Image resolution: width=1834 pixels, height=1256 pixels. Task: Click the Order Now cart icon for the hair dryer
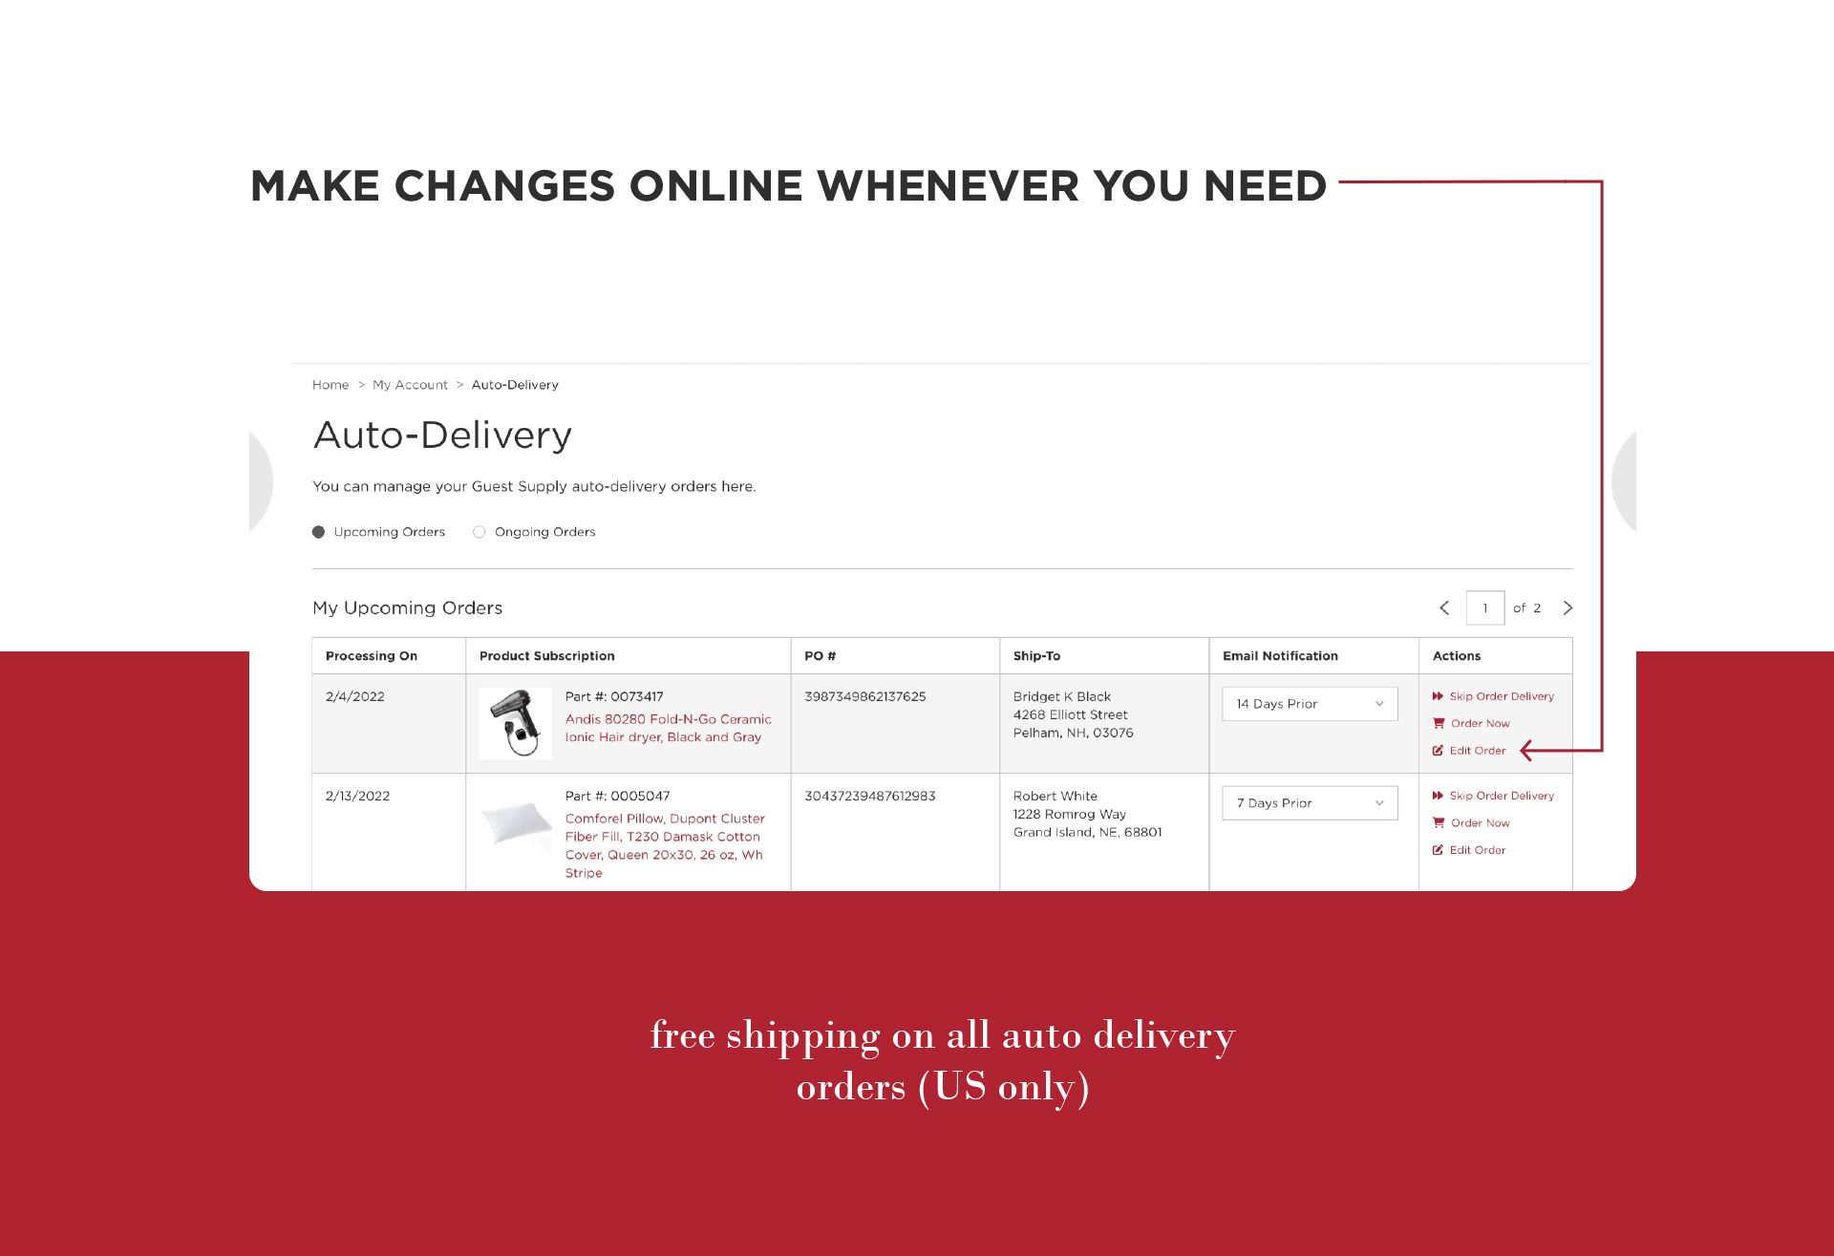click(x=1439, y=723)
